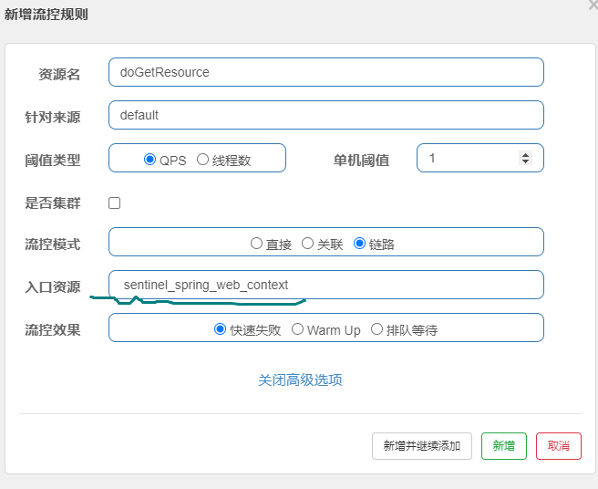
Task: Select 排队等待 flow control effect
Action: pyautogui.click(x=376, y=328)
